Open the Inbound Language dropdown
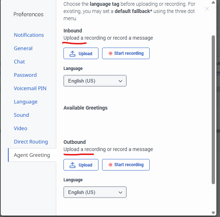 pos(95,81)
